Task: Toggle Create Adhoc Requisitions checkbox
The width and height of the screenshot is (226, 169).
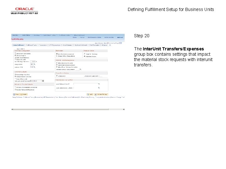Action: tap(57, 56)
